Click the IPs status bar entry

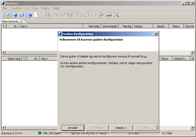(x=89, y=133)
